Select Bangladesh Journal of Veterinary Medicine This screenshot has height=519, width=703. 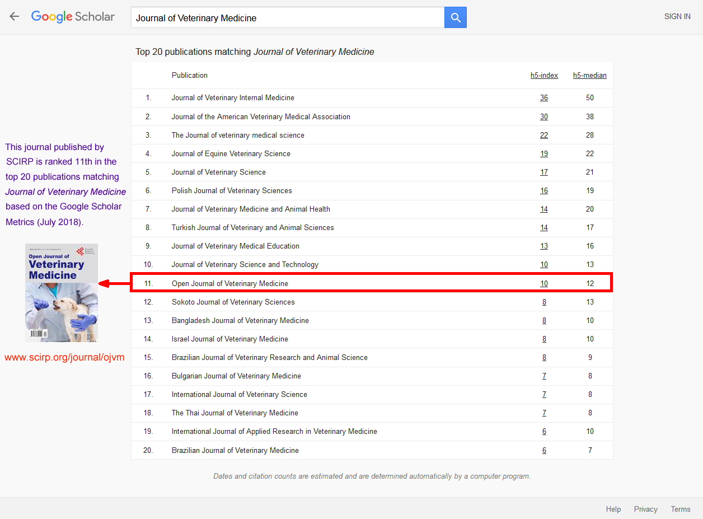[x=240, y=321]
